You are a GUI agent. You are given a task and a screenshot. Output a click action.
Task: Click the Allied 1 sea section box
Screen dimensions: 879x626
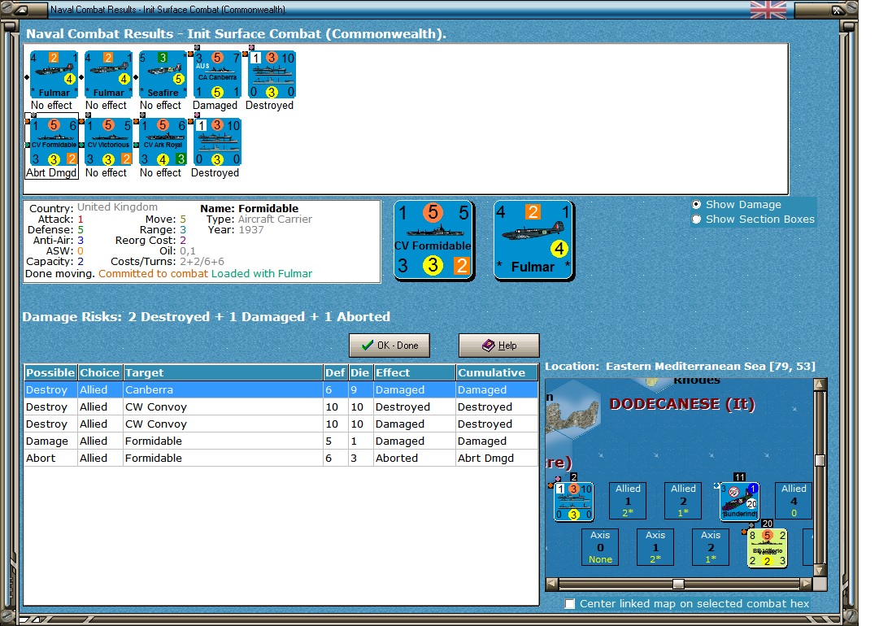click(x=628, y=501)
